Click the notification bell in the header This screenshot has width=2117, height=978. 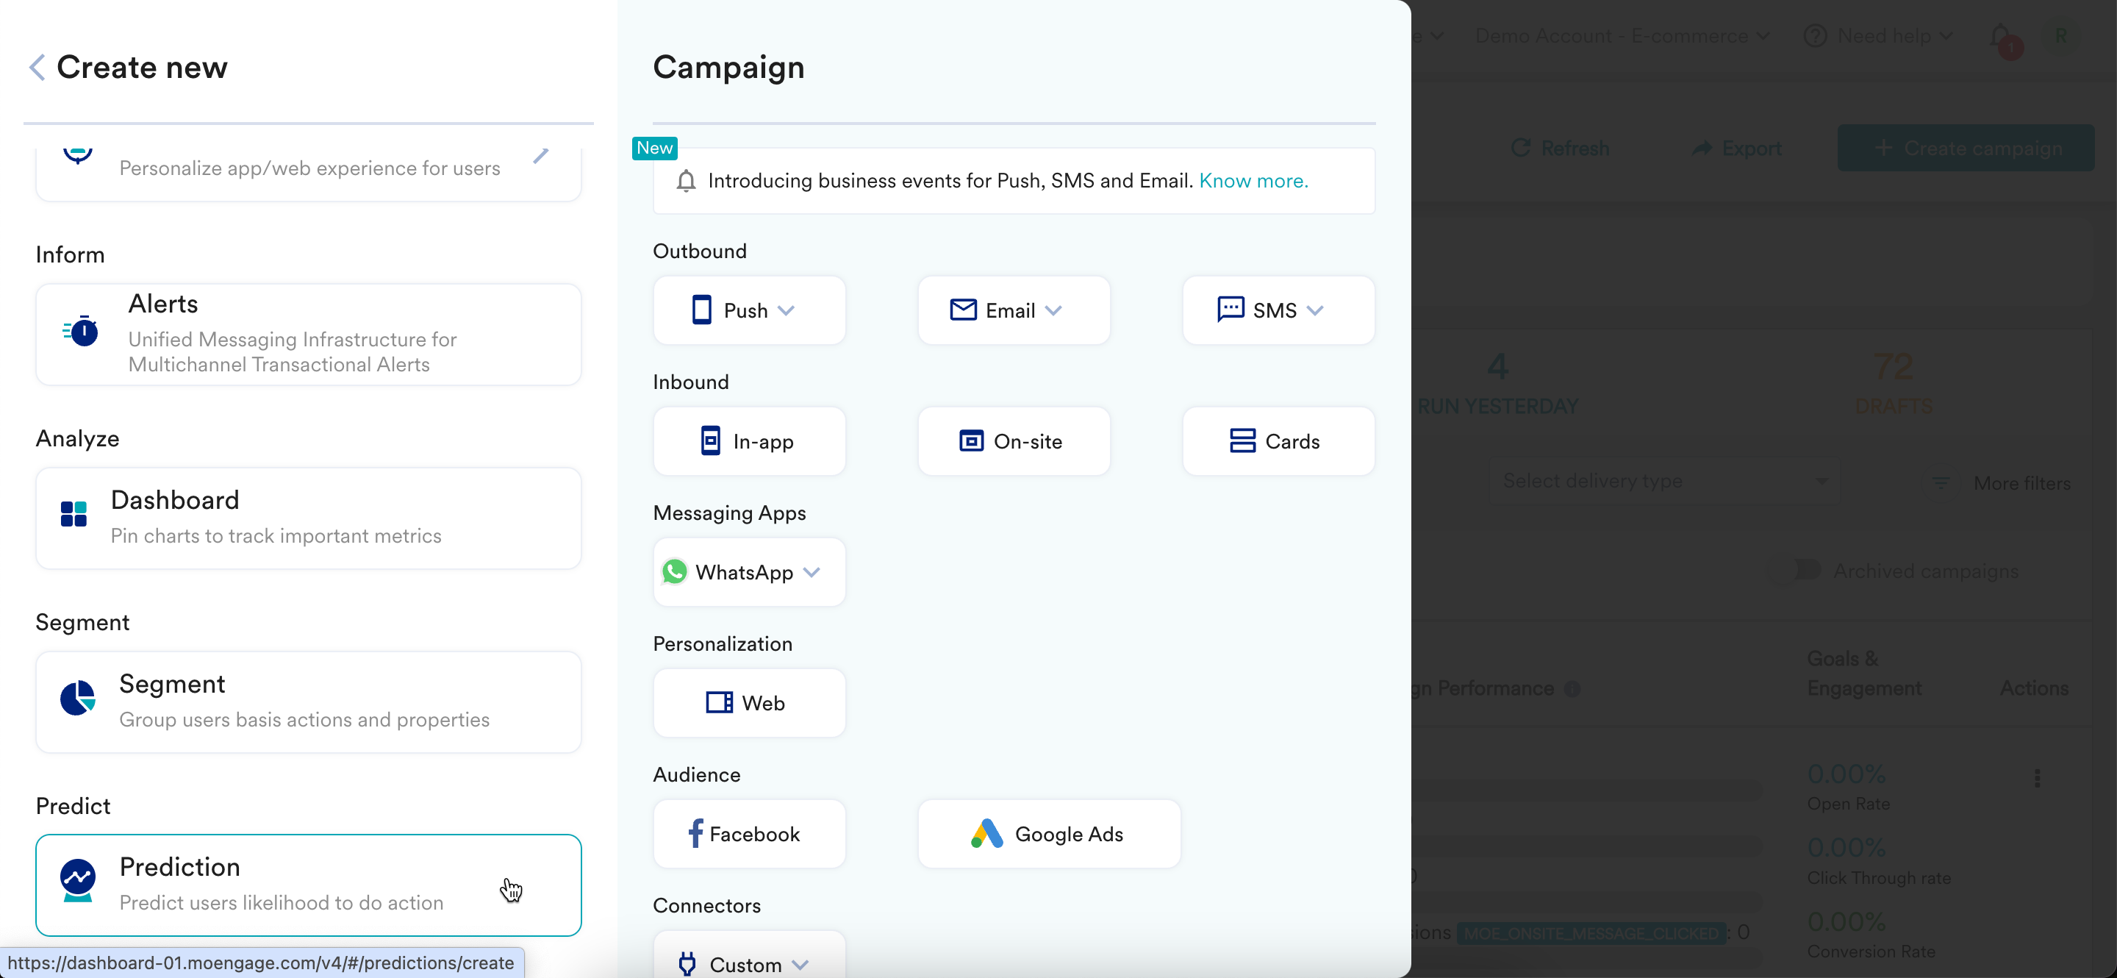click(x=2001, y=37)
